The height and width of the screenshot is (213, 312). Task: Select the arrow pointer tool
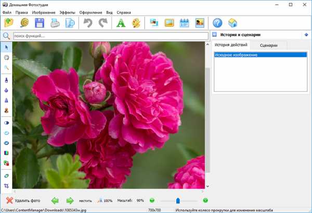(6, 47)
